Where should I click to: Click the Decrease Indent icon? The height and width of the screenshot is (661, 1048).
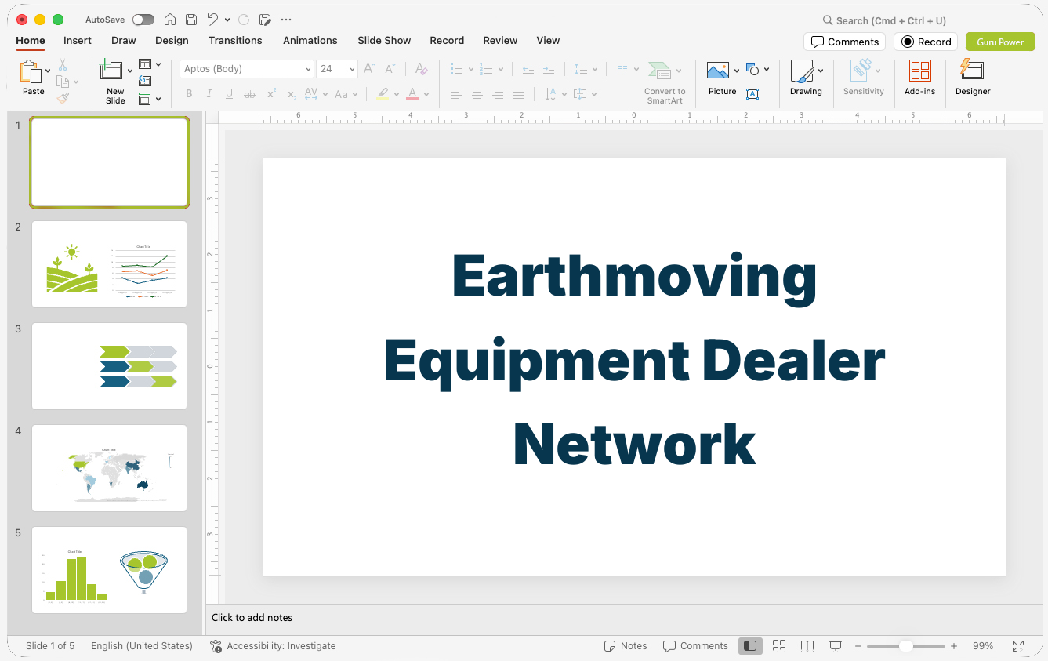pos(528,69)
